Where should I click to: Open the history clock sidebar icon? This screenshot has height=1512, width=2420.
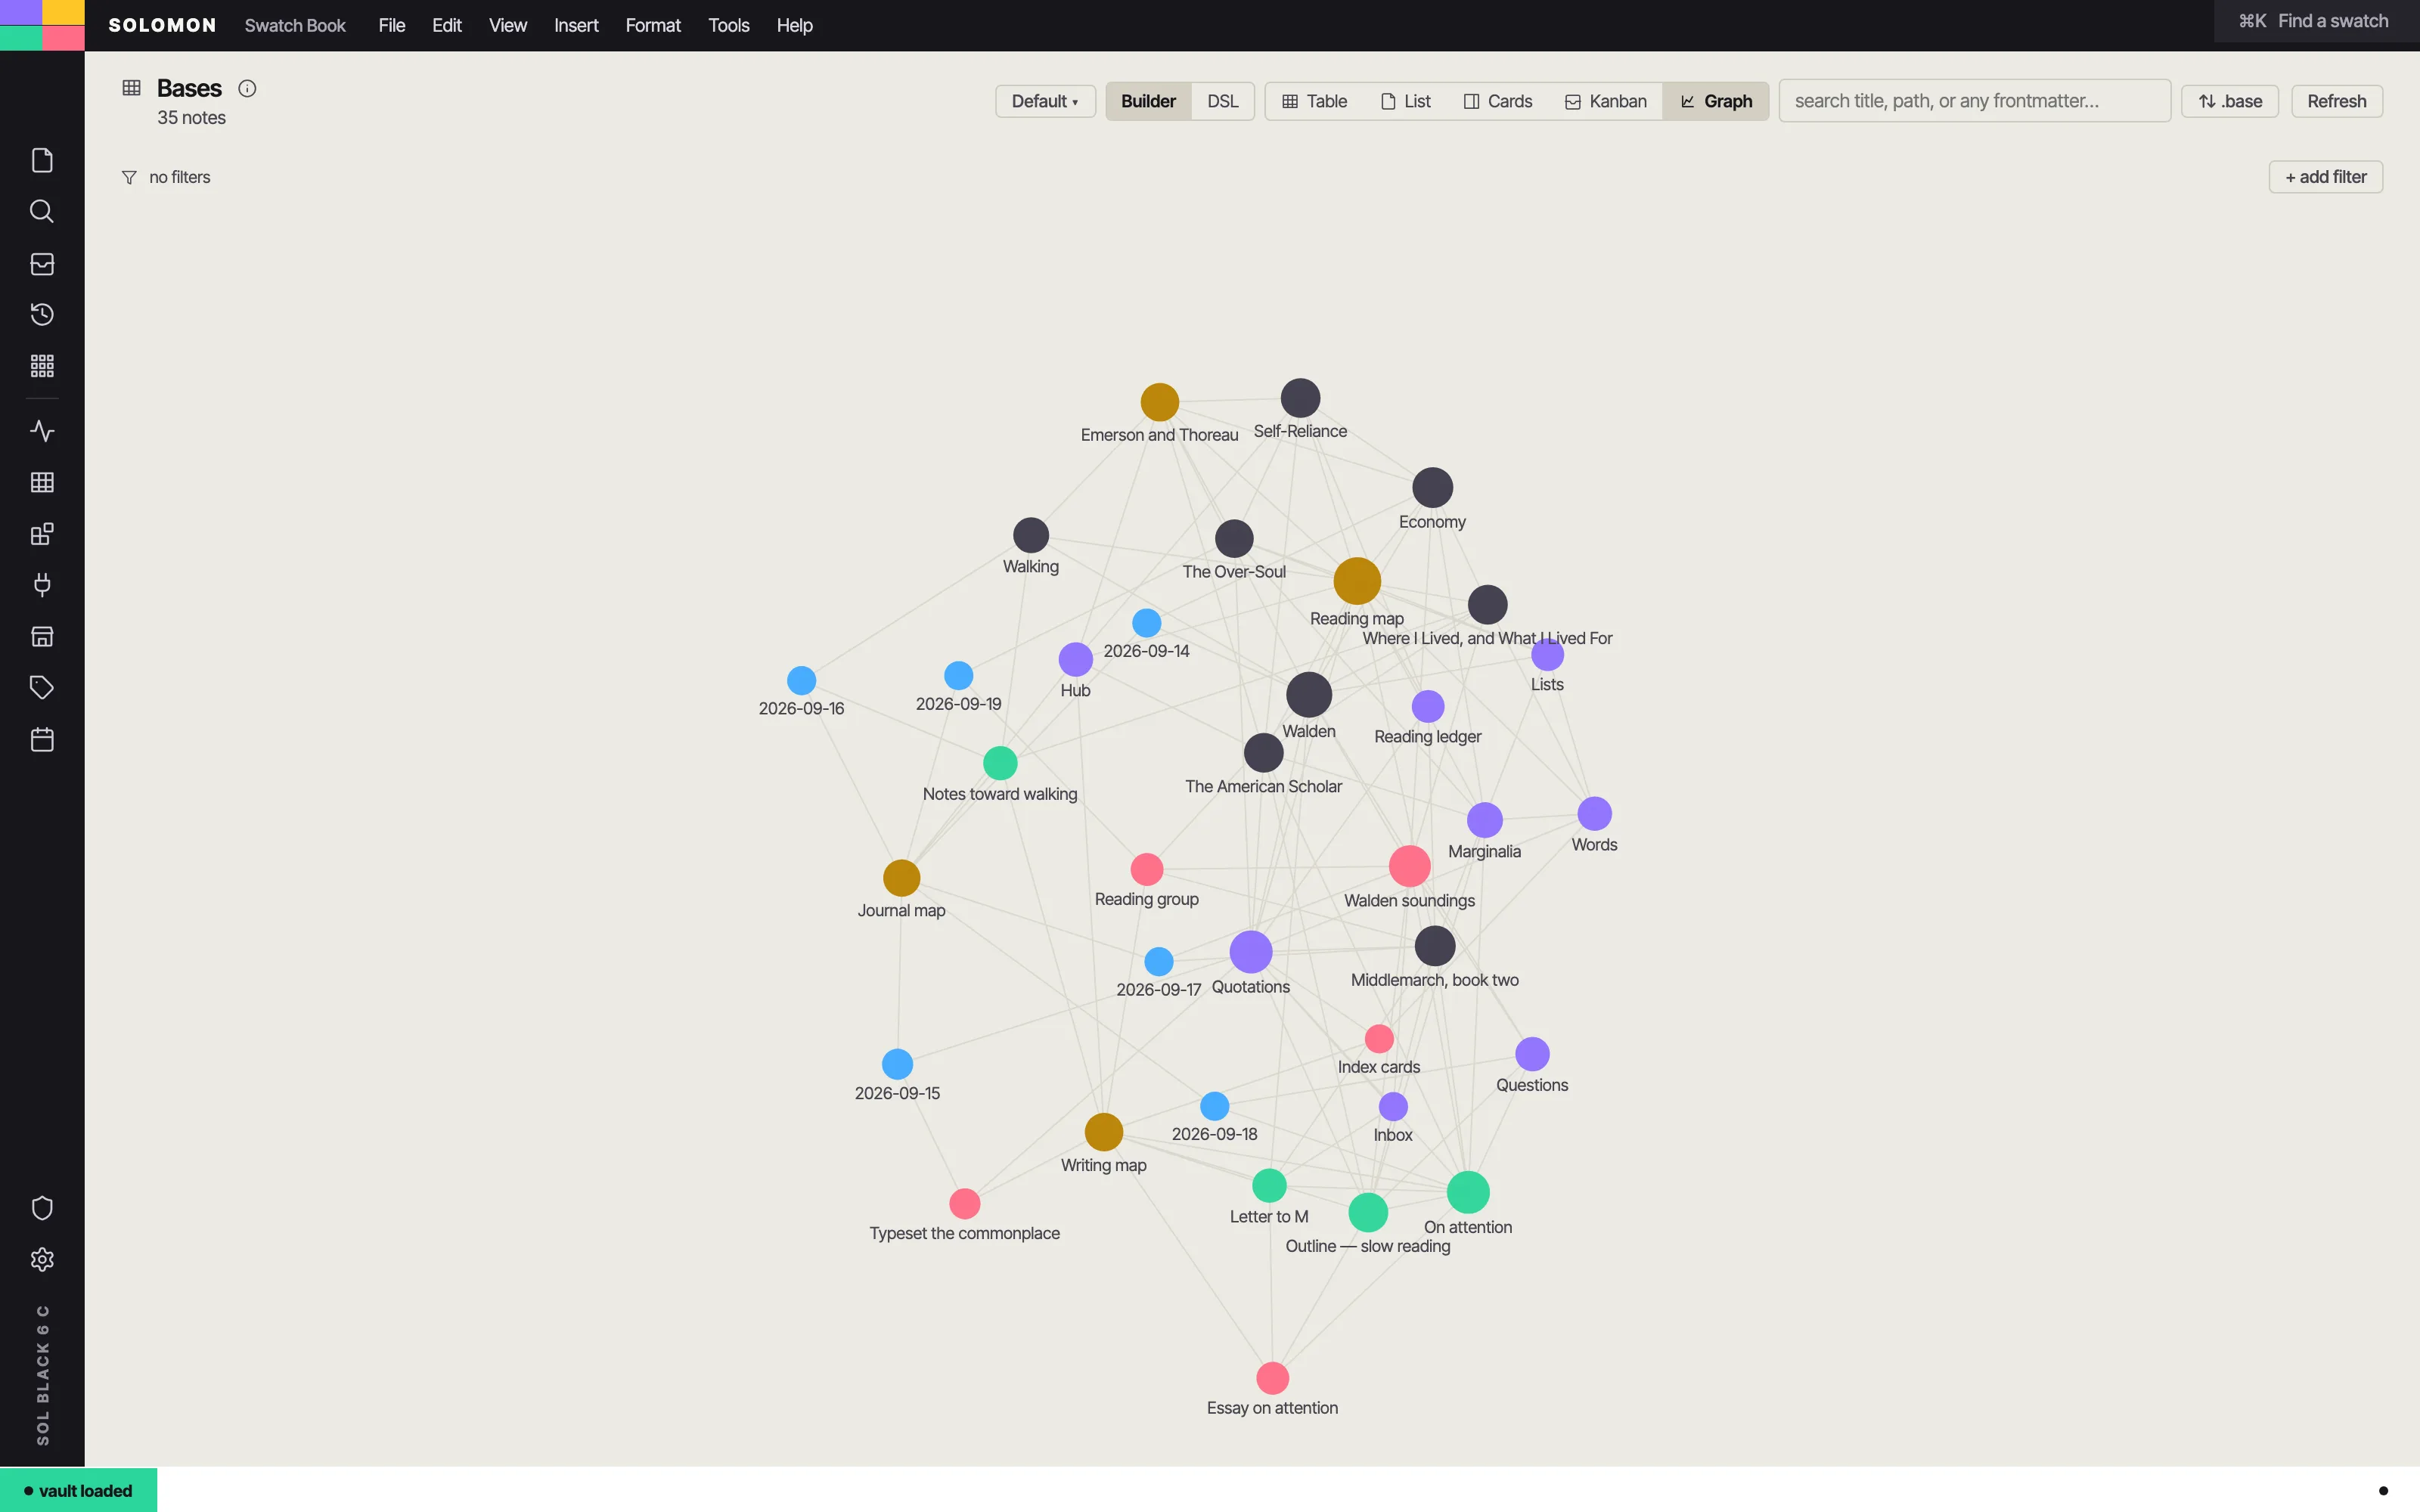[42, 315]
